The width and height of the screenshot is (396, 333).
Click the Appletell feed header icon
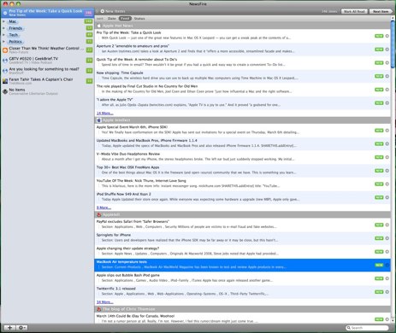click(99, 214)
